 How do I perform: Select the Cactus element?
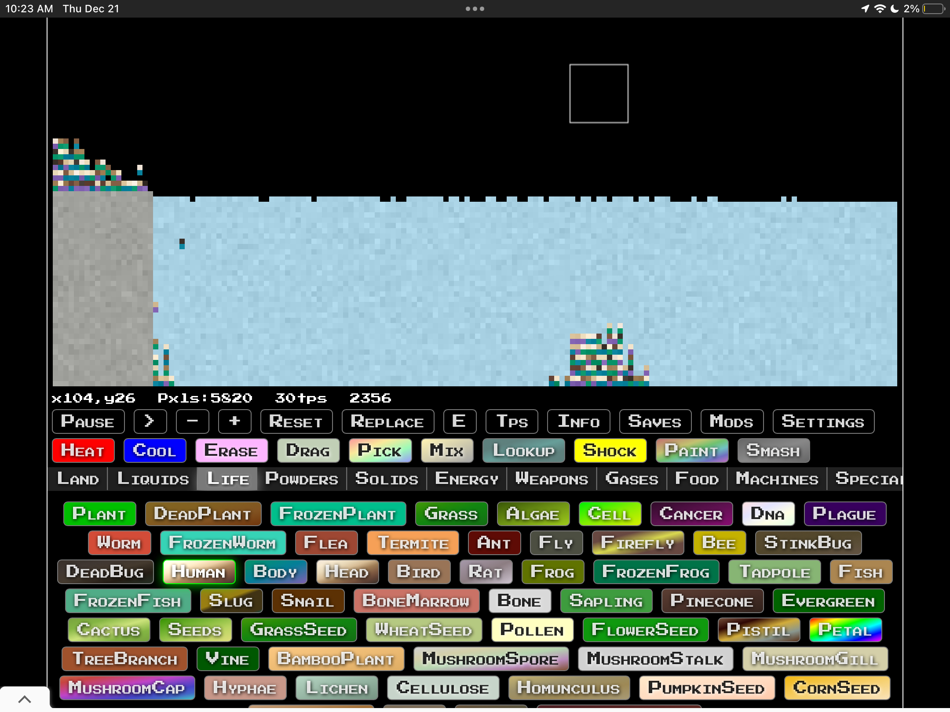(x=109, y=630)
